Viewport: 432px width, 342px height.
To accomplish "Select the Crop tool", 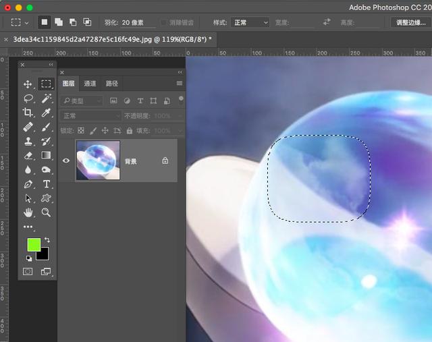I will (x=28, y=113).
